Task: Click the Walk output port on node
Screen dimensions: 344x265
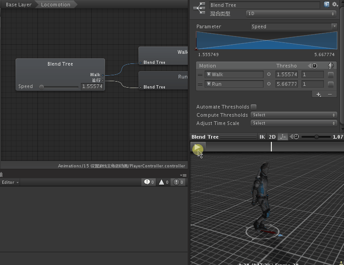Action: pyautogui.click(x=103, y=75)
